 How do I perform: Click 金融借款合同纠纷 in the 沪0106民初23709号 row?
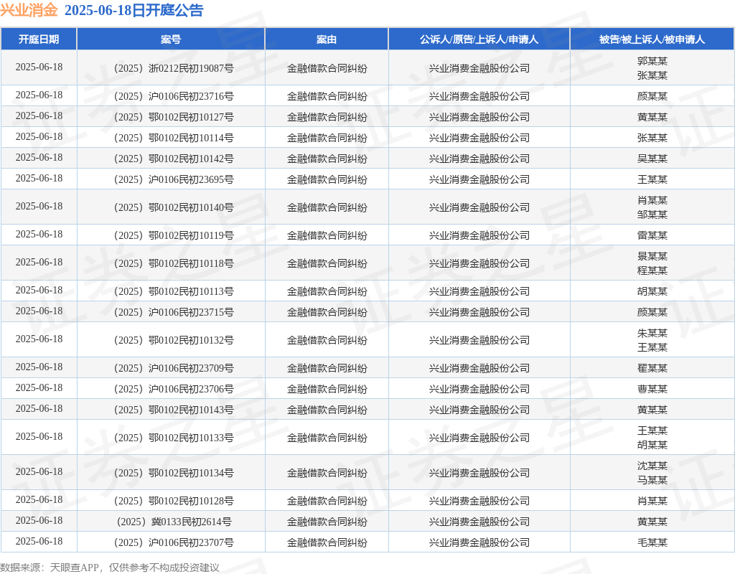pyautogui.click(x=327, y=368)
